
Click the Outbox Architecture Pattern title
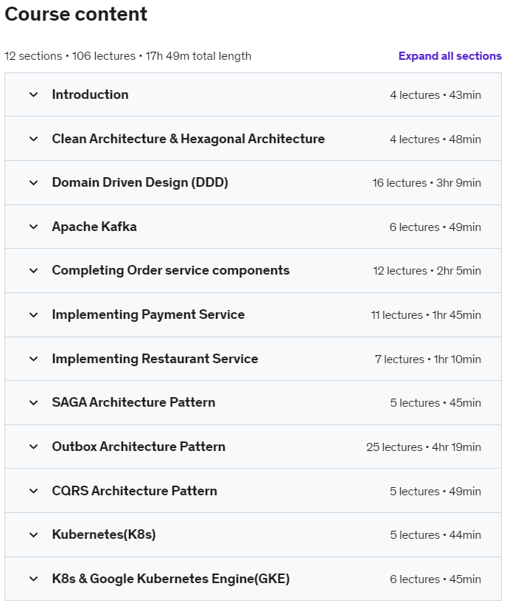(139, 447)
